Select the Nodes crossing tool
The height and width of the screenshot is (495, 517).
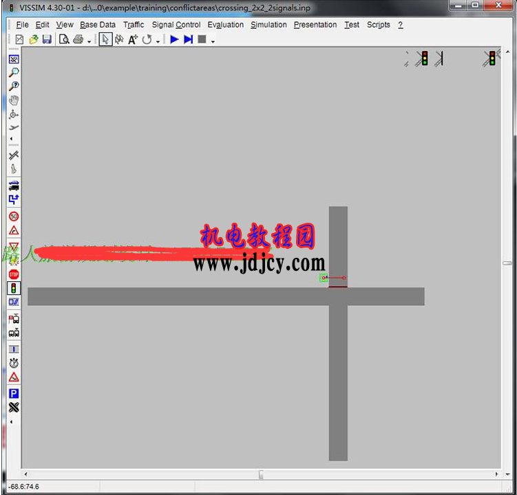[14, 408]
